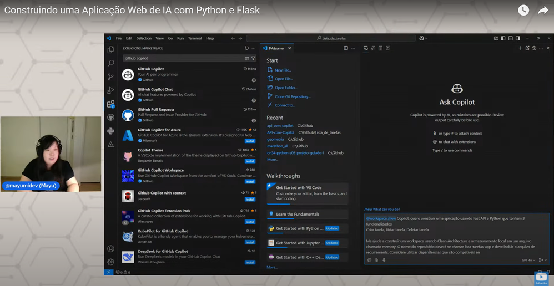Open the GitHub view in activity bar

pos(110,118)
